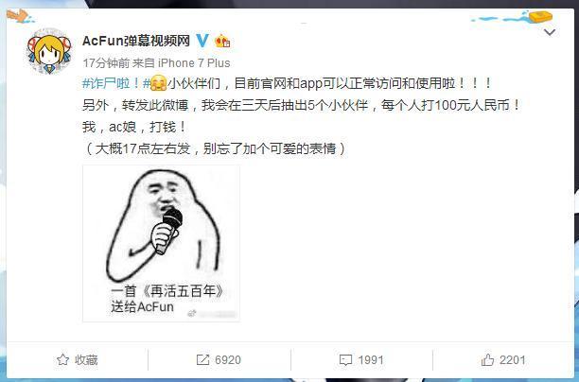The width and height of the screenshot is (579, 382).
Task: Enlarge the microphone meme image
Action: coord(161,243)
